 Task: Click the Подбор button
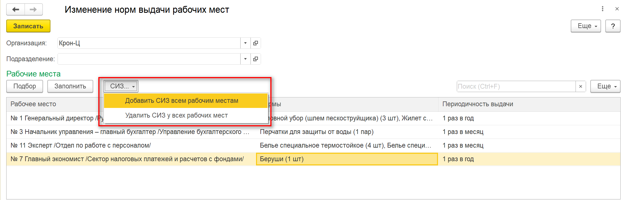click(x=25, y=86)
